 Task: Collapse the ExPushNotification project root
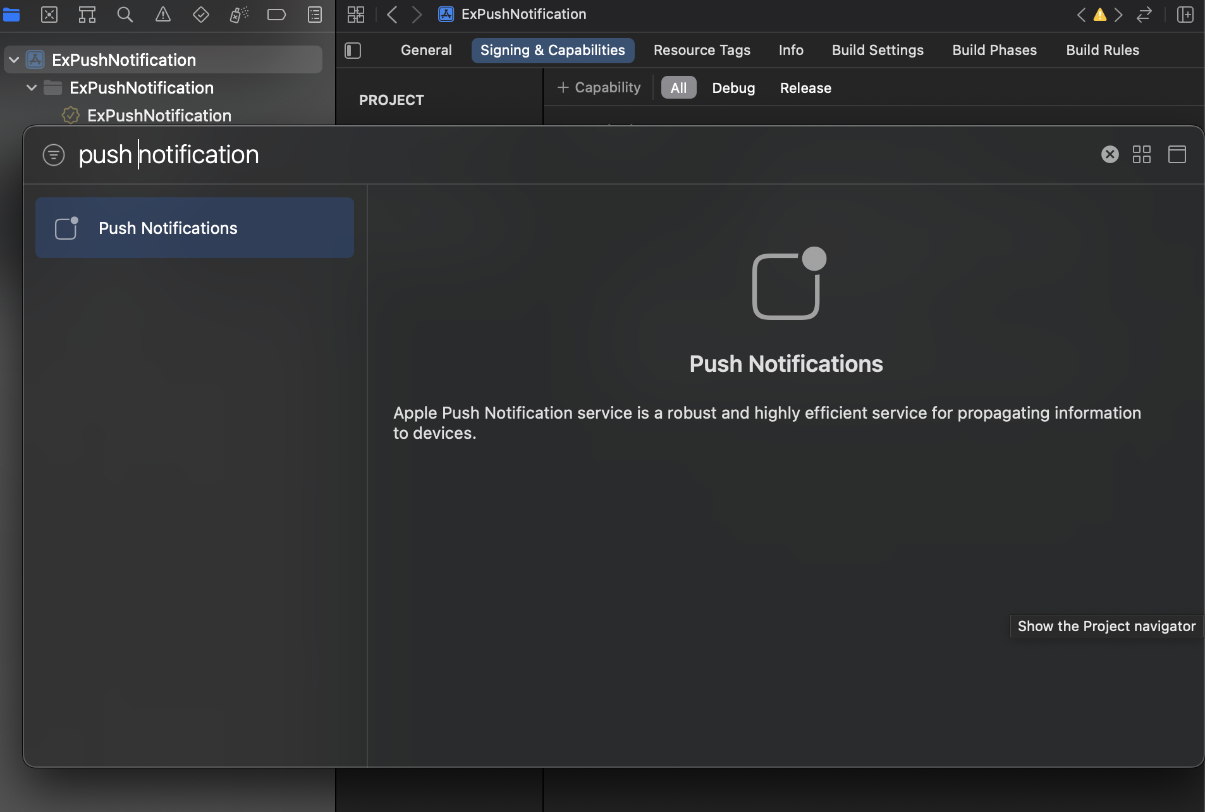14,59
